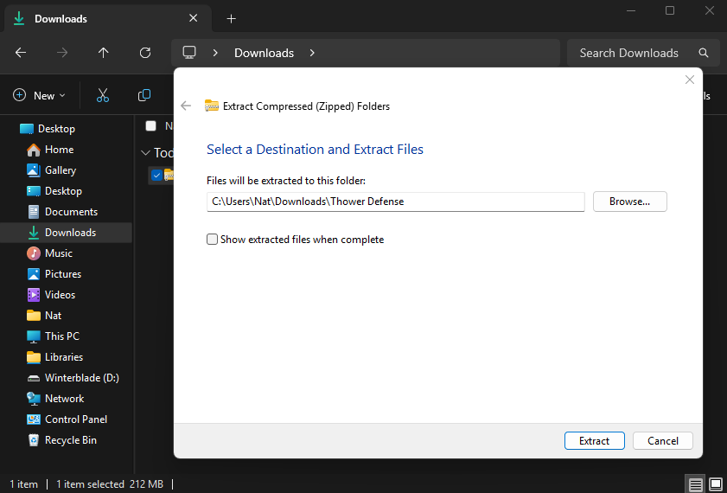The height and width of the screenshot is (493, 727).
Task: Click the Pictures icon in sidebar
Action: click(34, 273)
